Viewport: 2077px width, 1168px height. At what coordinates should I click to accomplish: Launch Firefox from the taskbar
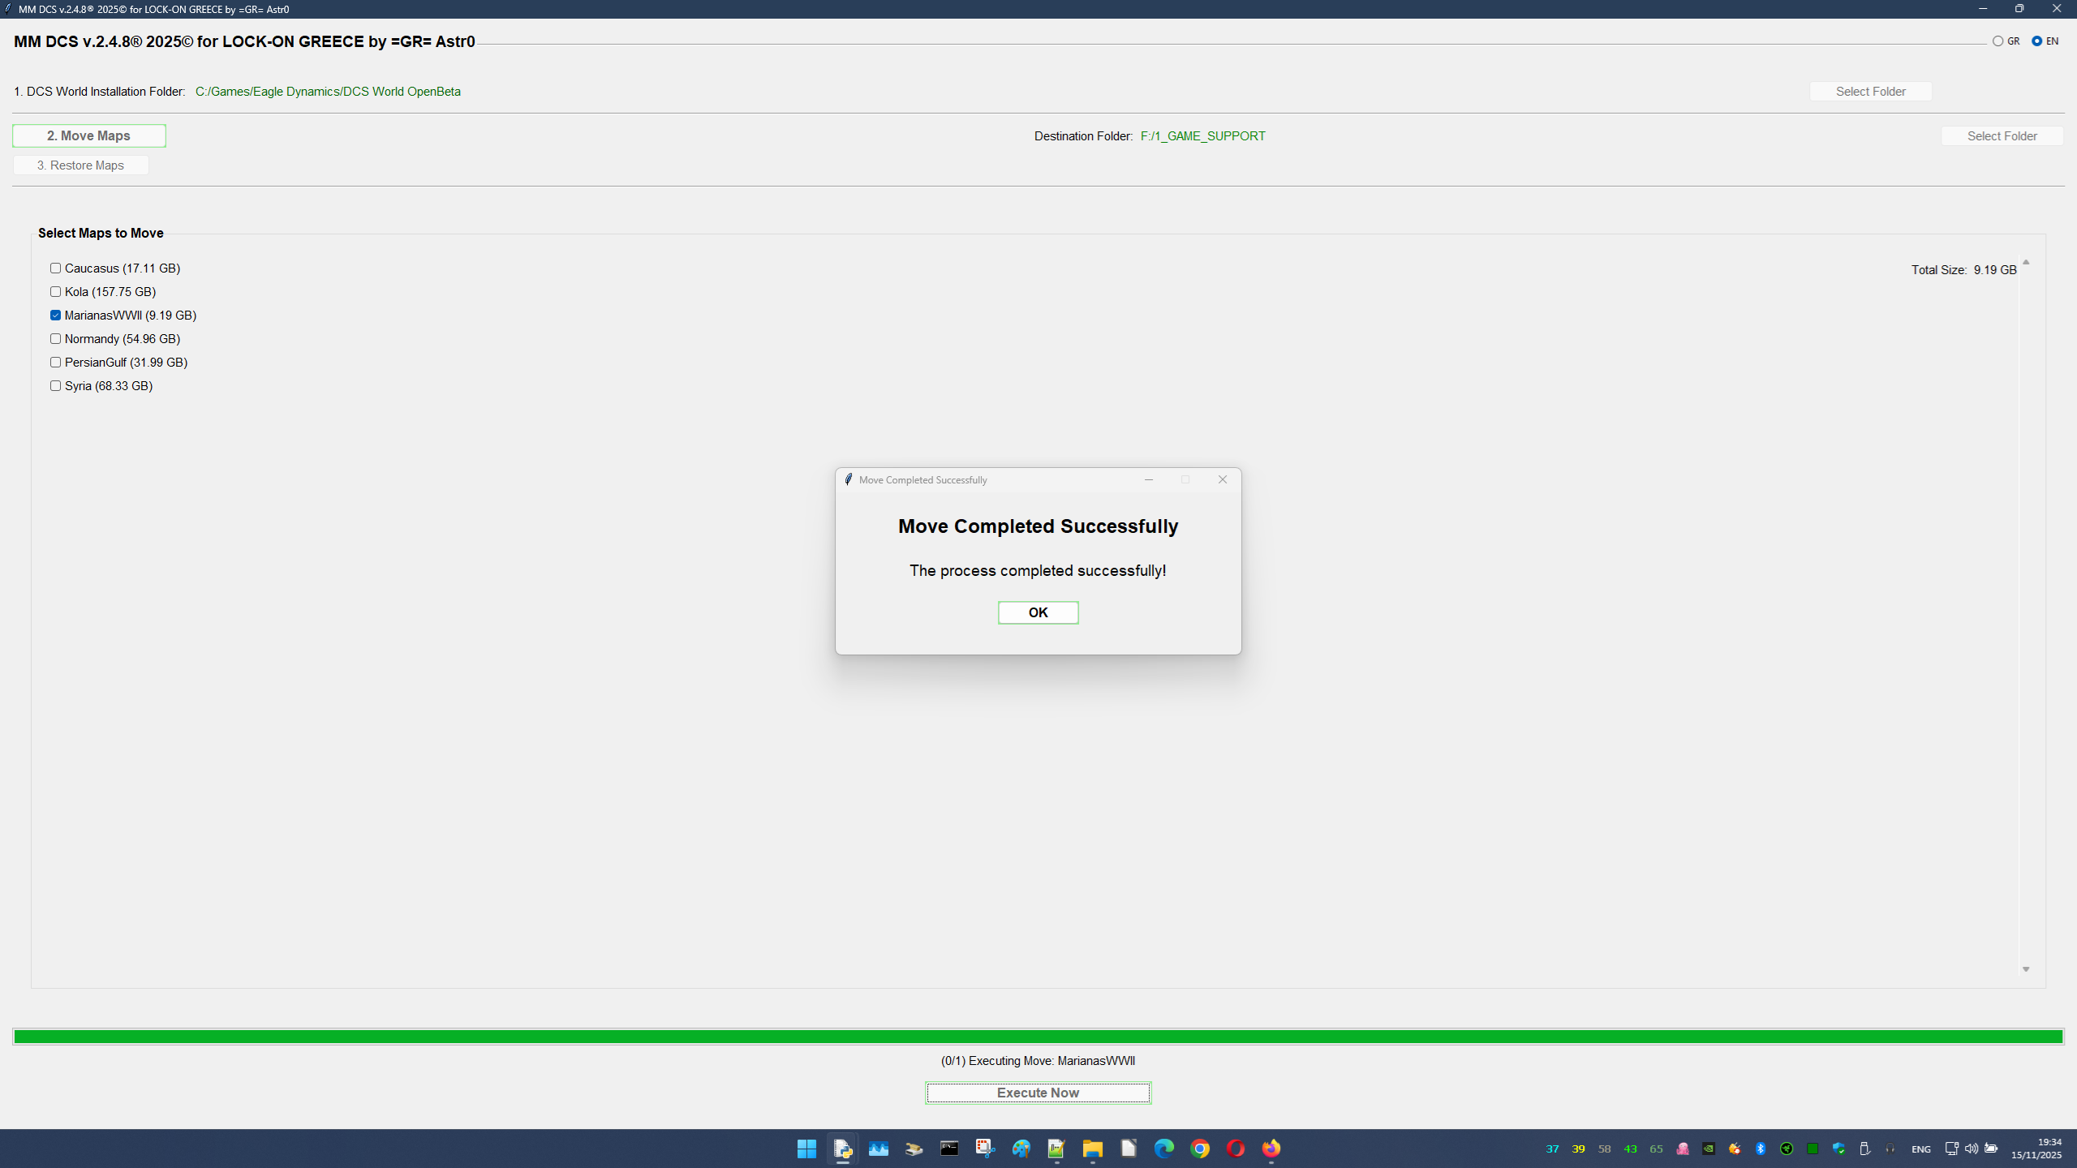(x=1271, y=1149)
